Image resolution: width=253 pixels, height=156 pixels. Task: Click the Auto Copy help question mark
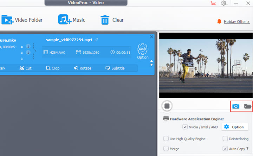click(247, 149)
